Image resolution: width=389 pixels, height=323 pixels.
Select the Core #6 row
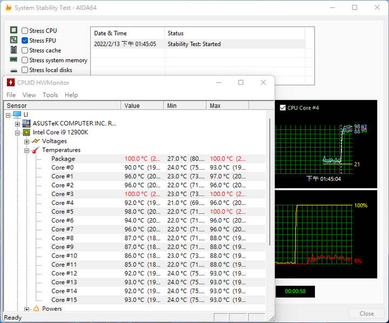pos(158,220)
